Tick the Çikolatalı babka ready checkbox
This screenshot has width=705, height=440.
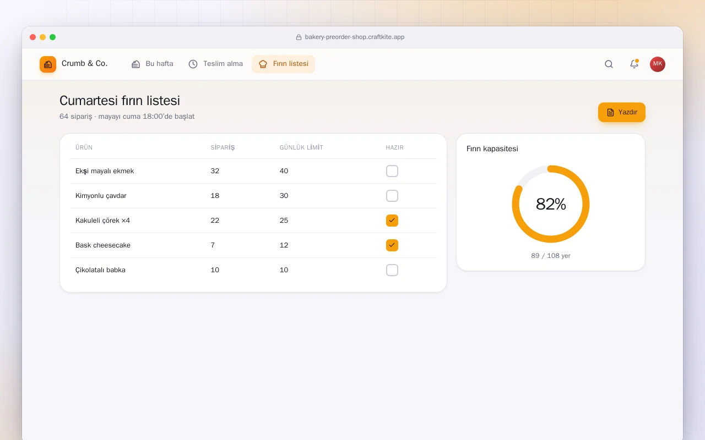click(392, 270)
